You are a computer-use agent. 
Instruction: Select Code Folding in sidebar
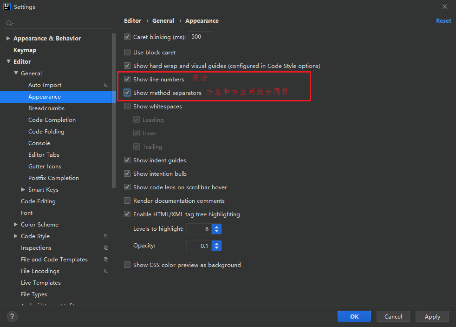46,132
